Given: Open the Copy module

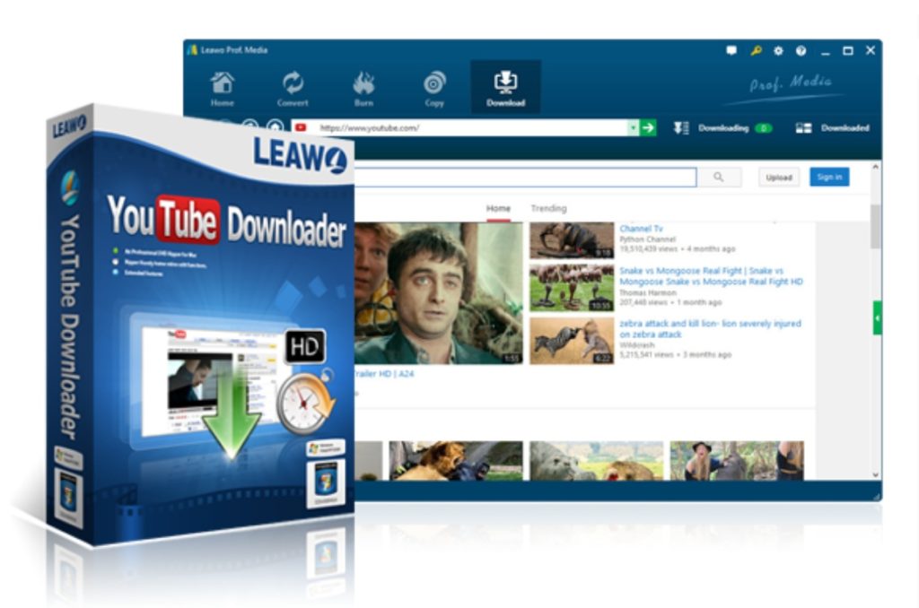Looking at the screenshot, I should (434, 89).
